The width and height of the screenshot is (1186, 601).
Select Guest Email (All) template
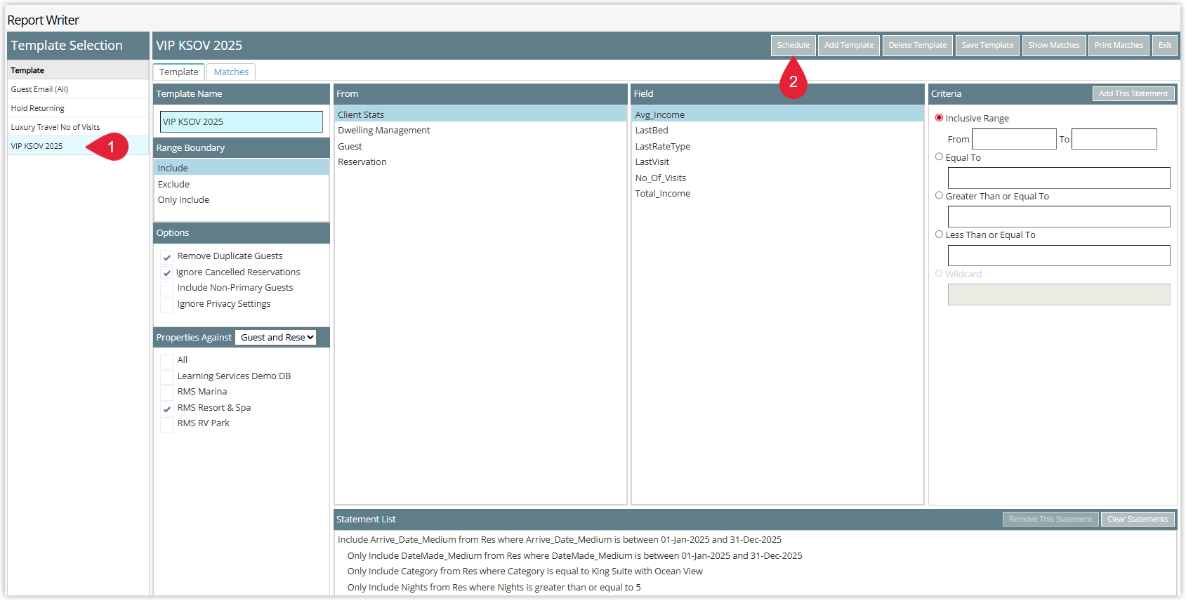(x=78, y=89)
